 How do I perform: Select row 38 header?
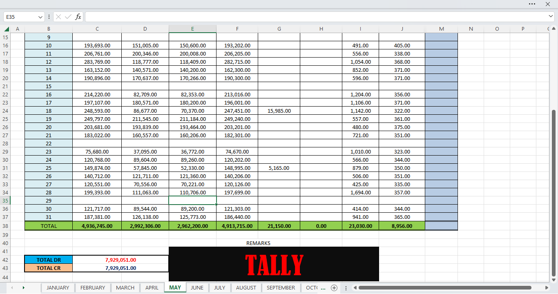[x=5, y=226]
